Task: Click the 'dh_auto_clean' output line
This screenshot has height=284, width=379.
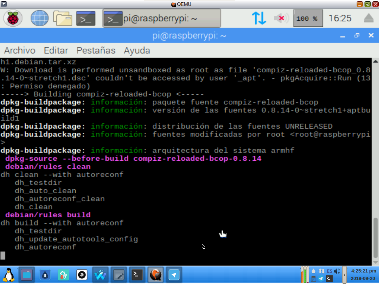Action: coord(45,191)
